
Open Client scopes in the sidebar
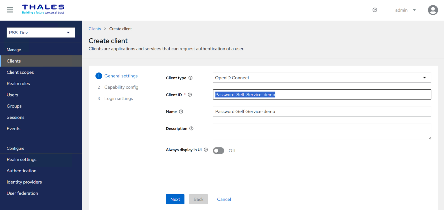pyautogui.click(x=20, y=72)
